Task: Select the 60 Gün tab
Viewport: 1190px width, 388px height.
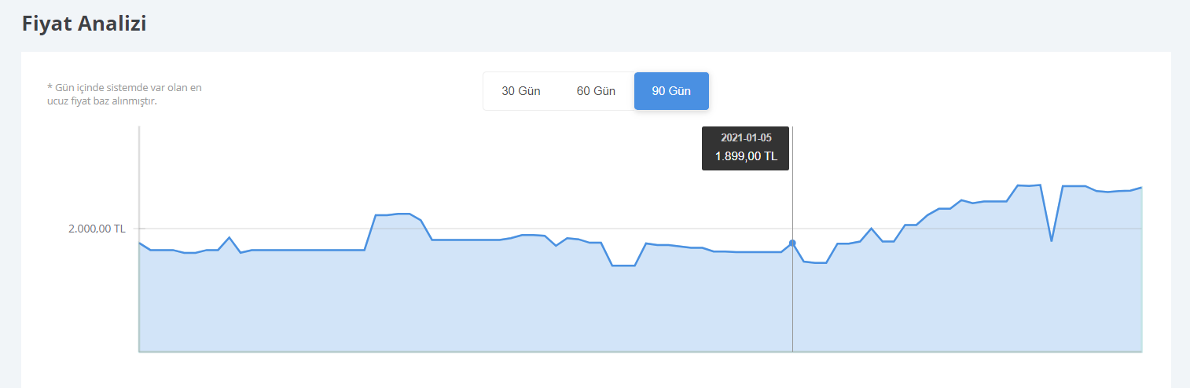Action: click(596, 91)
